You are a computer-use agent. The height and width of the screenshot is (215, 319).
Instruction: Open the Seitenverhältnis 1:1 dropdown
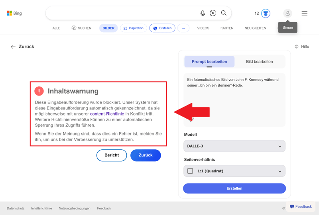pos(234,171)
